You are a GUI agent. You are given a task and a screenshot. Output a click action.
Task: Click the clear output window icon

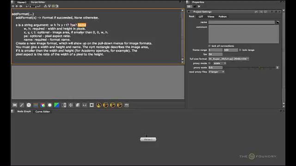pos(57,6)
